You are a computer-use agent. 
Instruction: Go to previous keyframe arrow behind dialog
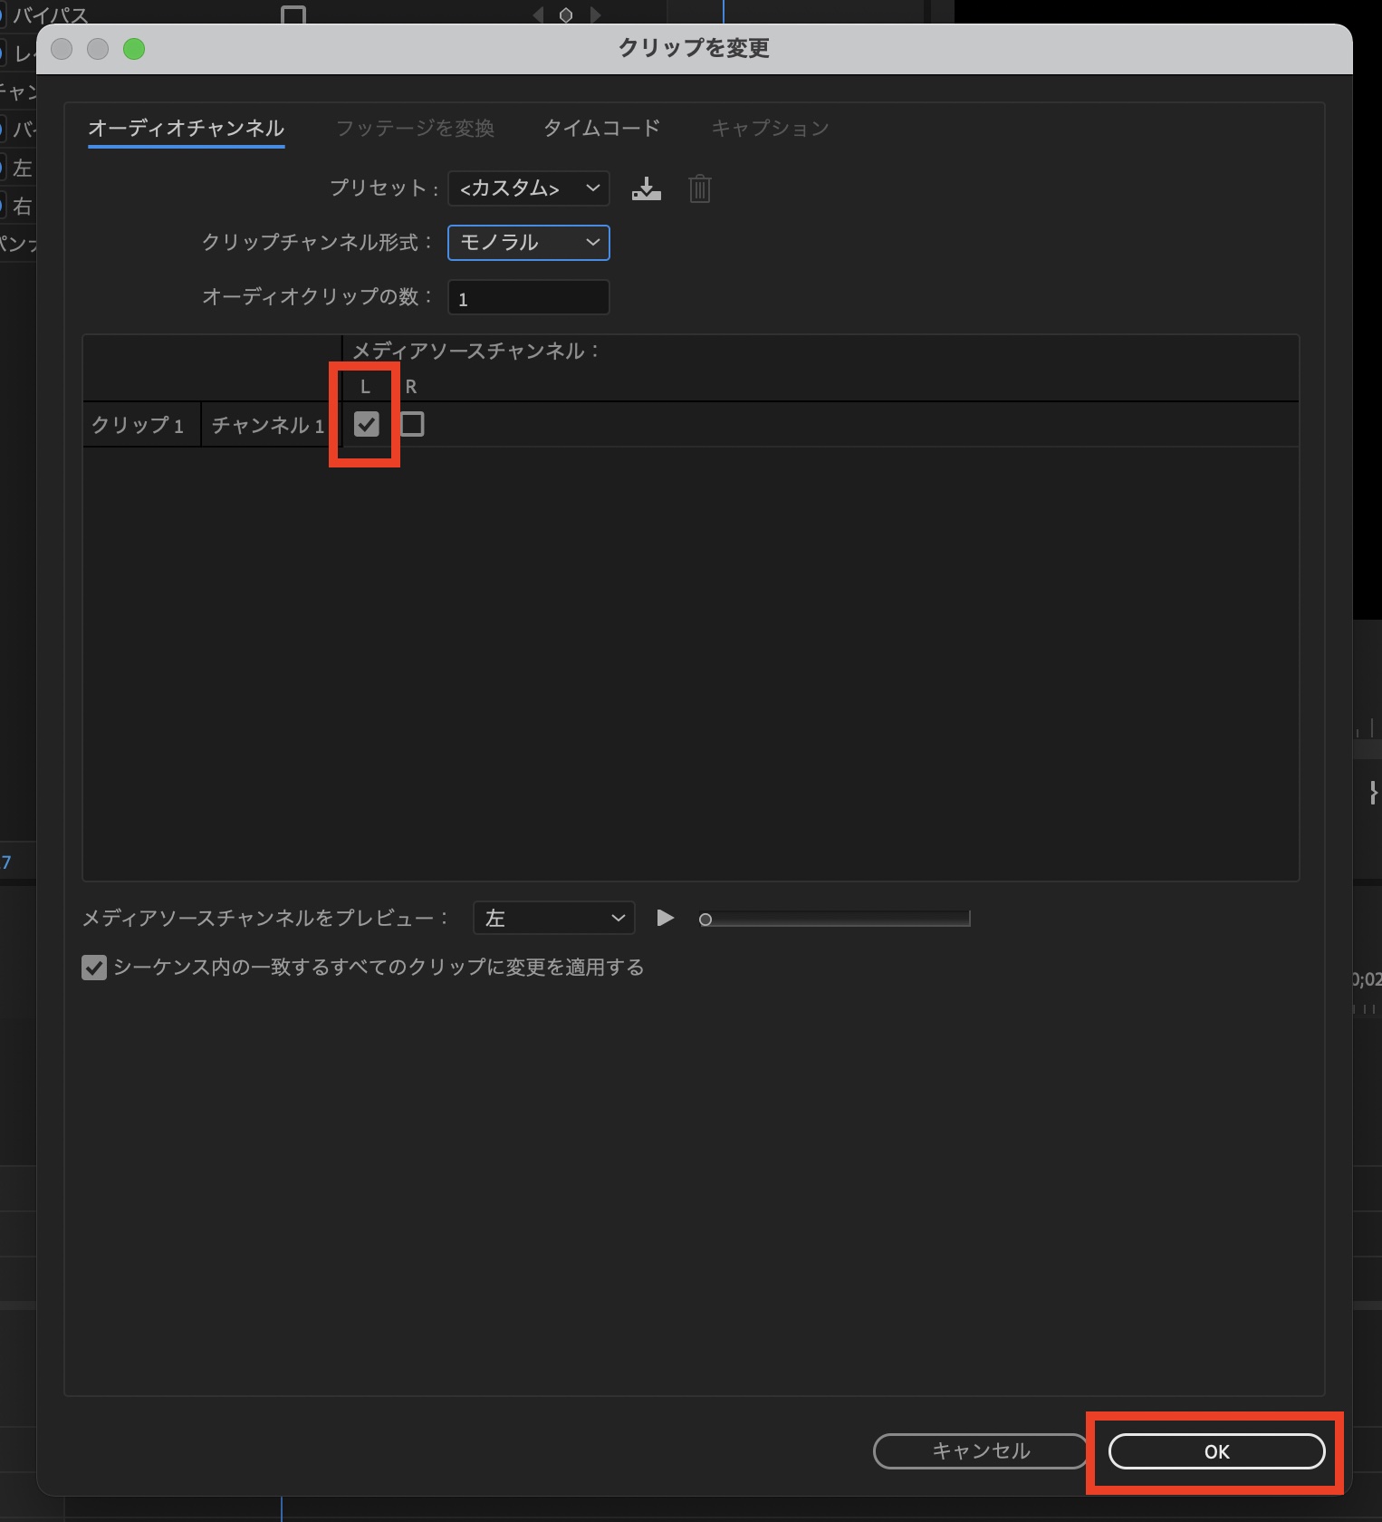(x=538, y=14)
